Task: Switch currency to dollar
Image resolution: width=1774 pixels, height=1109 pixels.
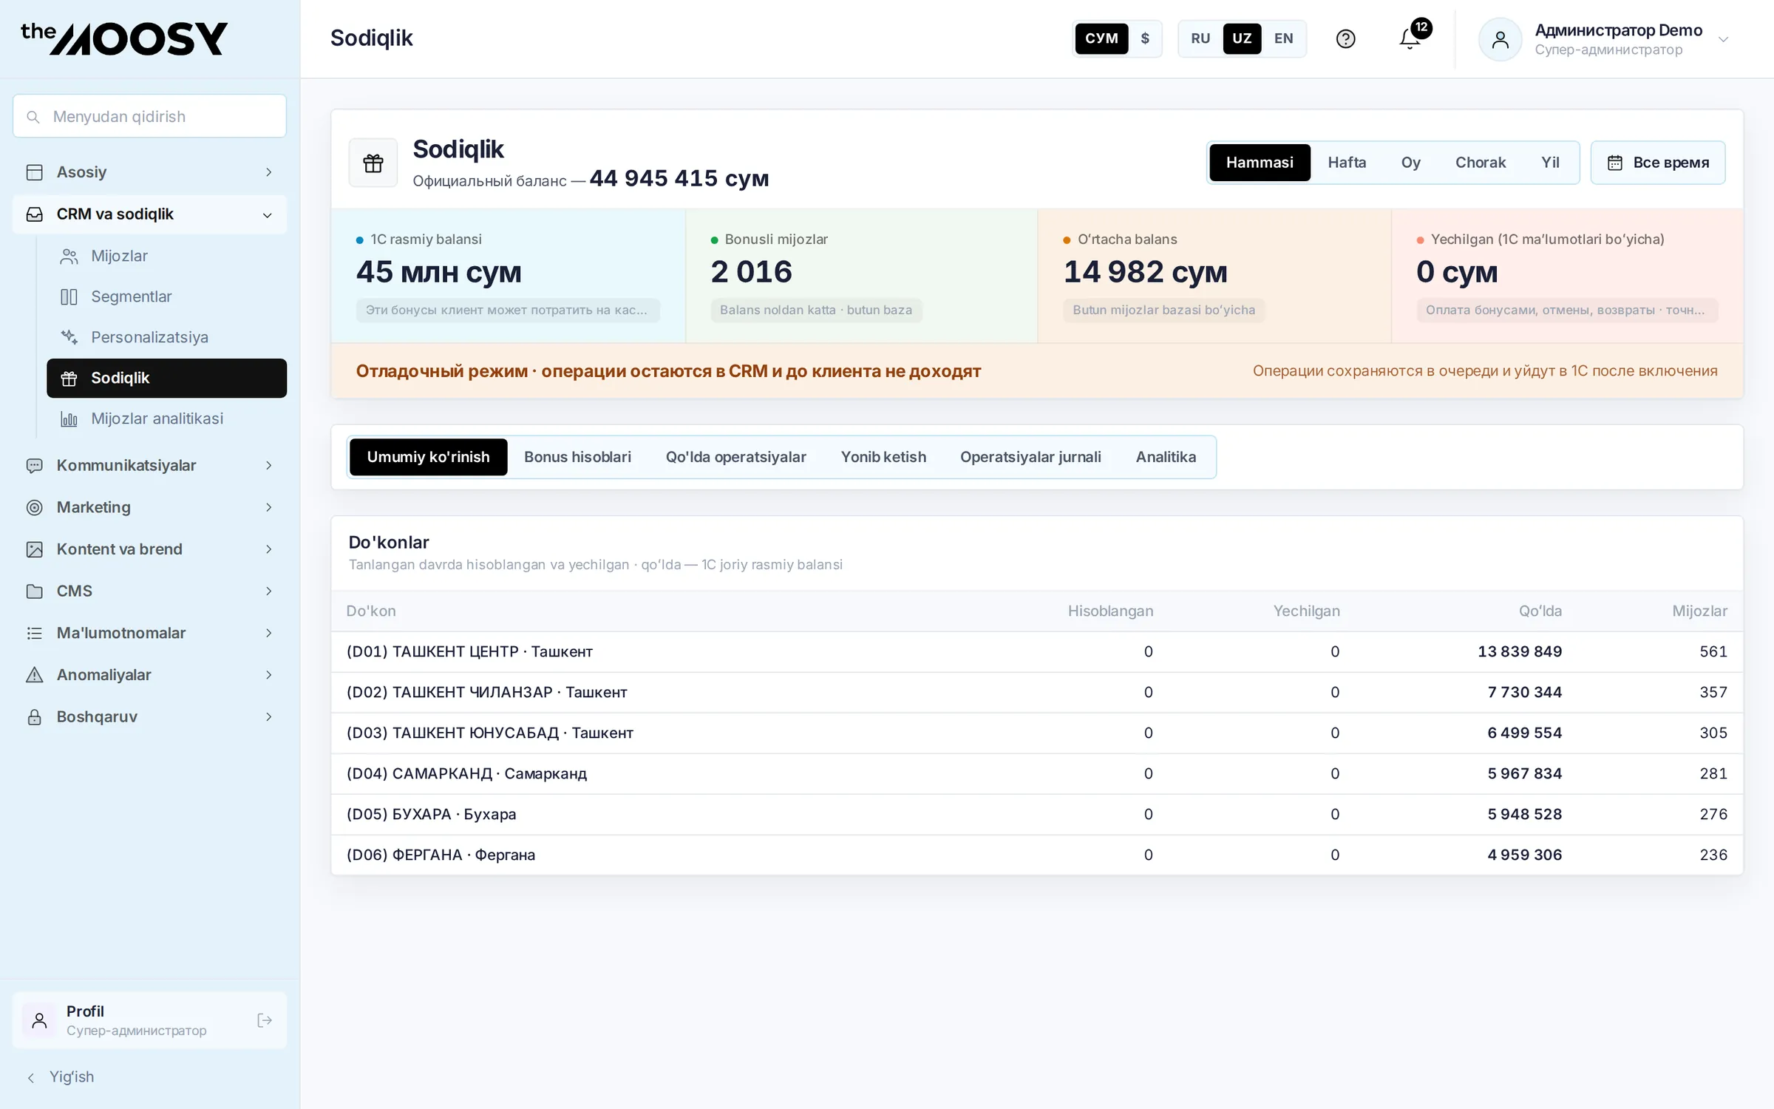Action: (1144, 38)
